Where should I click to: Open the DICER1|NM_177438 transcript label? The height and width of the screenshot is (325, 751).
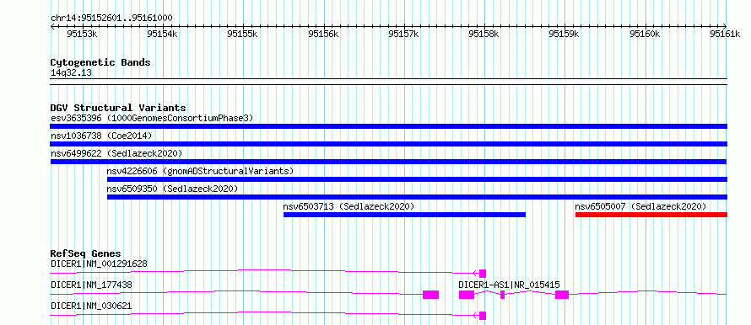tap(91, 285)
